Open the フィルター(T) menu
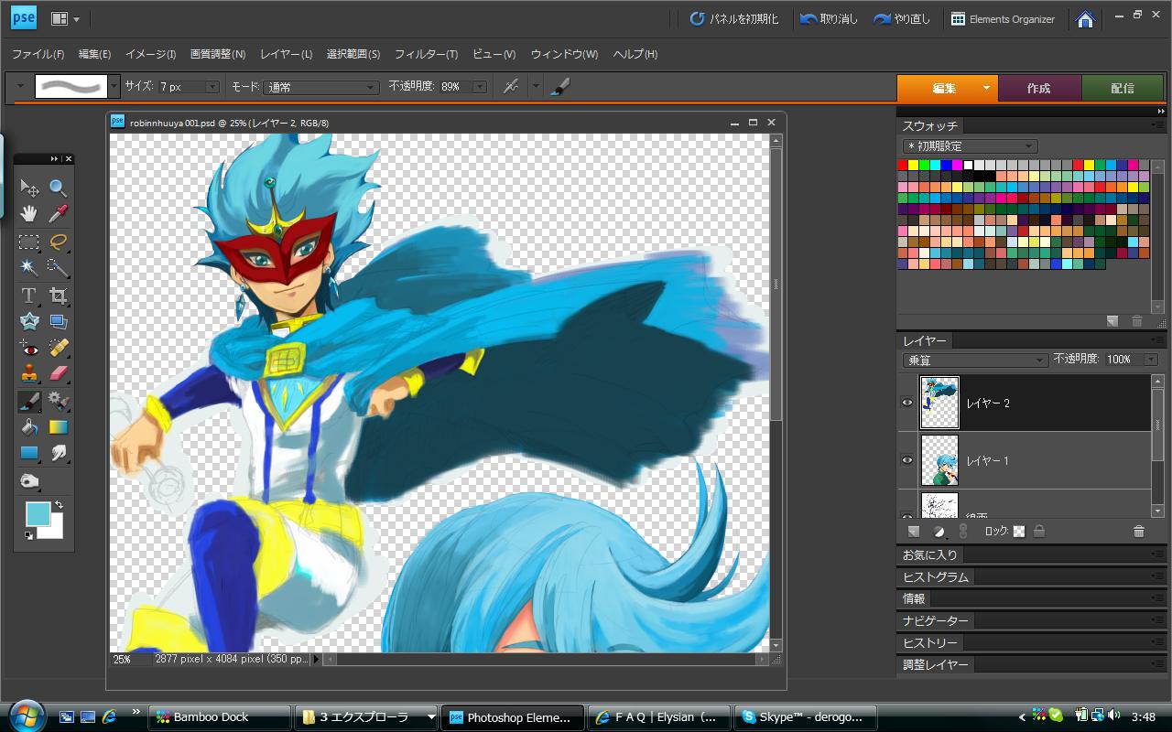Image resolution: width=1172 pixels, height=732 pixels. pyautogui.click(x=426, y=54)
